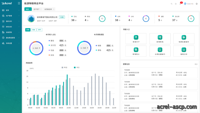The height and width of the screenshot is (113, 200).
Task: Open the first T6010D alarm card
Action: pos(159,73)
